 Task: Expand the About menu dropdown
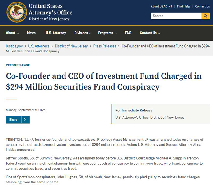pos(12,33)
